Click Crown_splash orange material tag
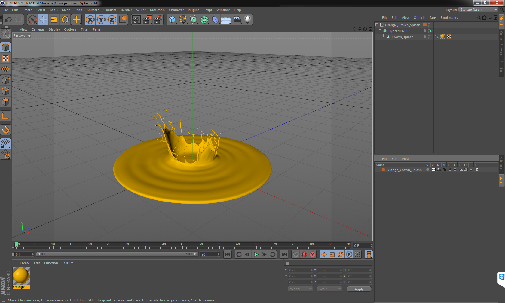 tap(443, 36)
